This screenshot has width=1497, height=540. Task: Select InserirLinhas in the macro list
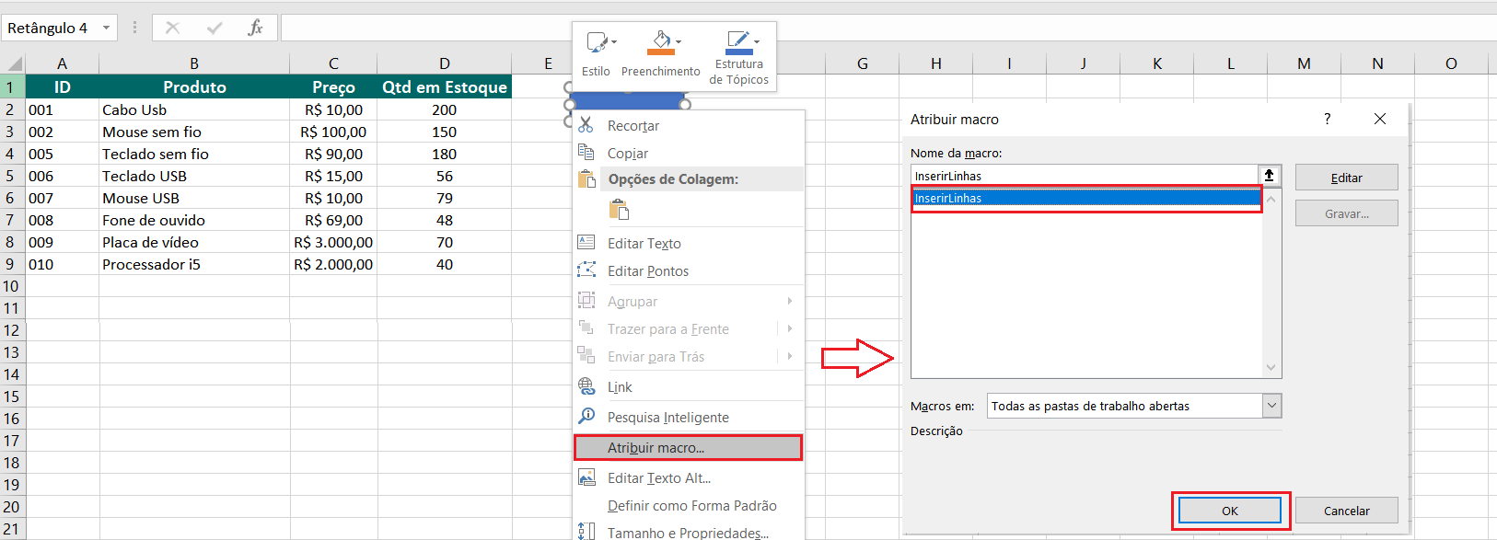[x=1085, y=198]
